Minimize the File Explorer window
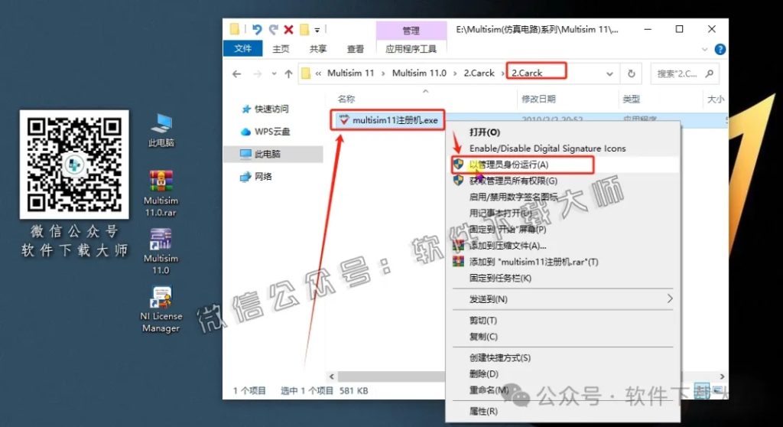 point(648,30)
